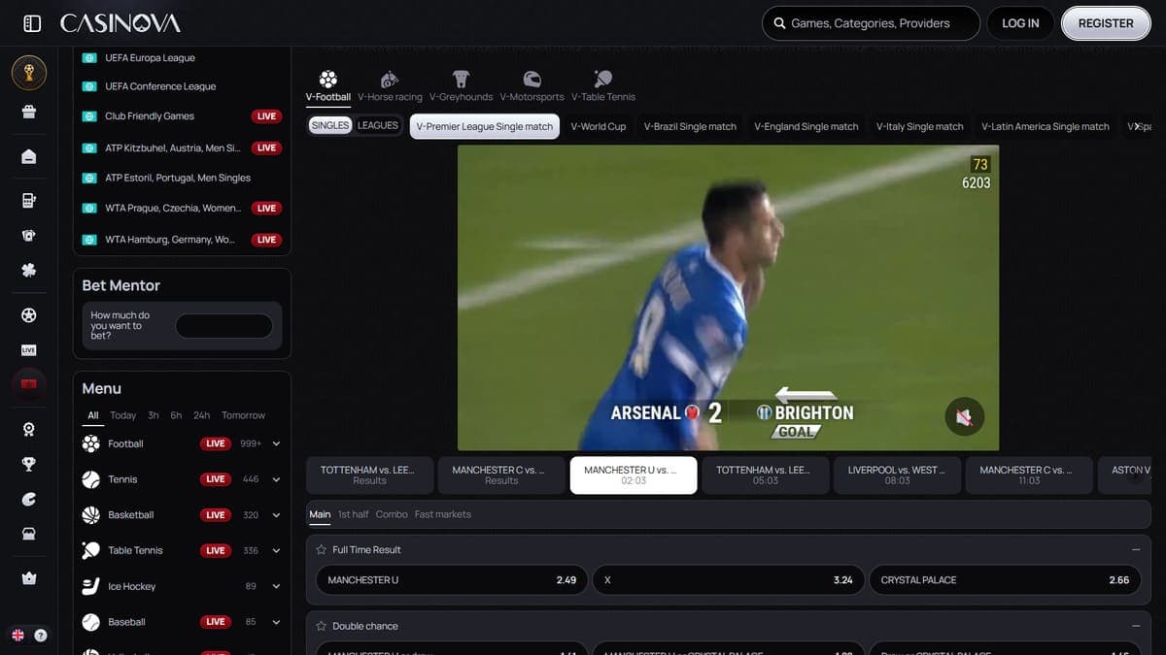Image resolution: width=1166 pixels, height=655 pixels.
Task: Select the V-Football tab
Action: [328, 85]
